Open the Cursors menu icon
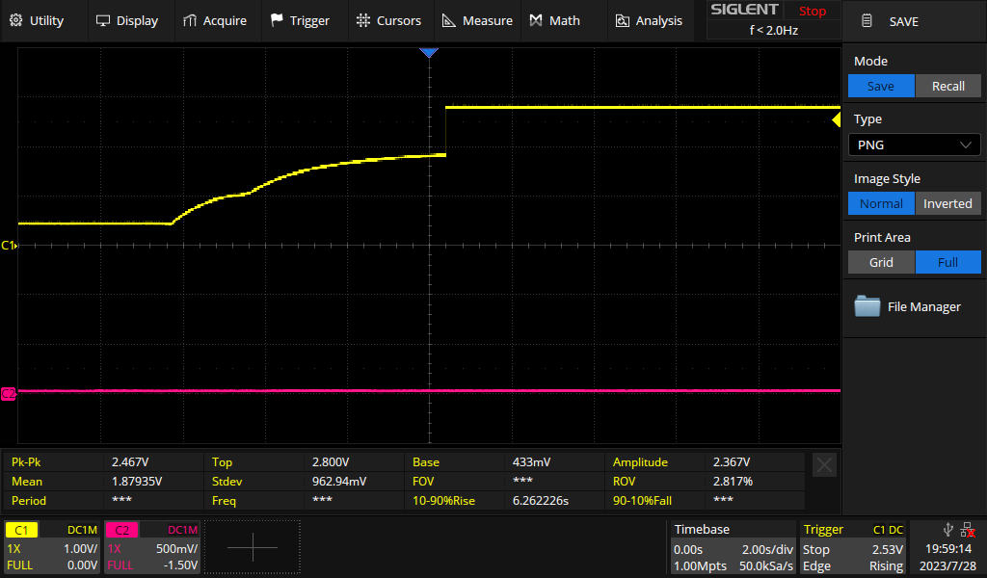This screenshot has height=578, width=987. click(x=362, y=20)
